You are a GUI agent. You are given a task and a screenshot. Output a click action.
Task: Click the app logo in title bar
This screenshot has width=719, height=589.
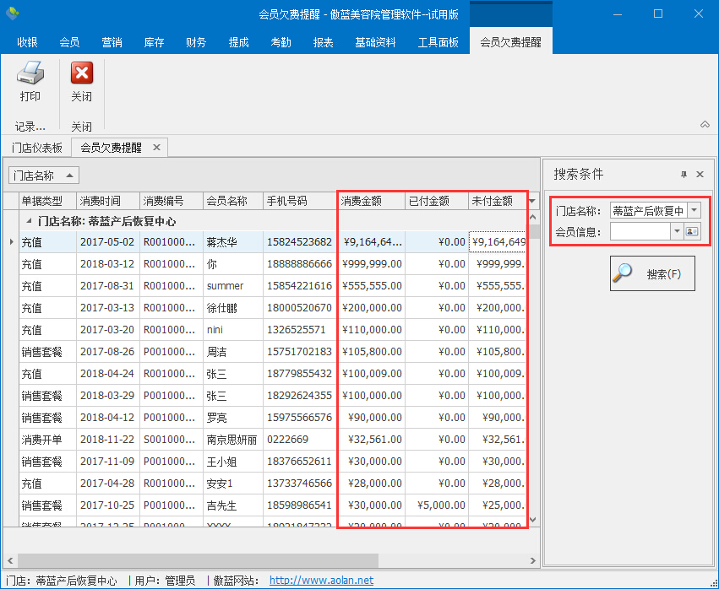(x=13, y=14)
